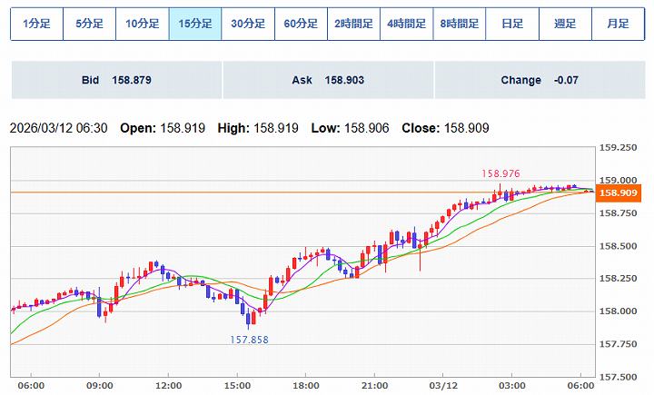Open the 8時間足 chart

[x=459, y=24]
